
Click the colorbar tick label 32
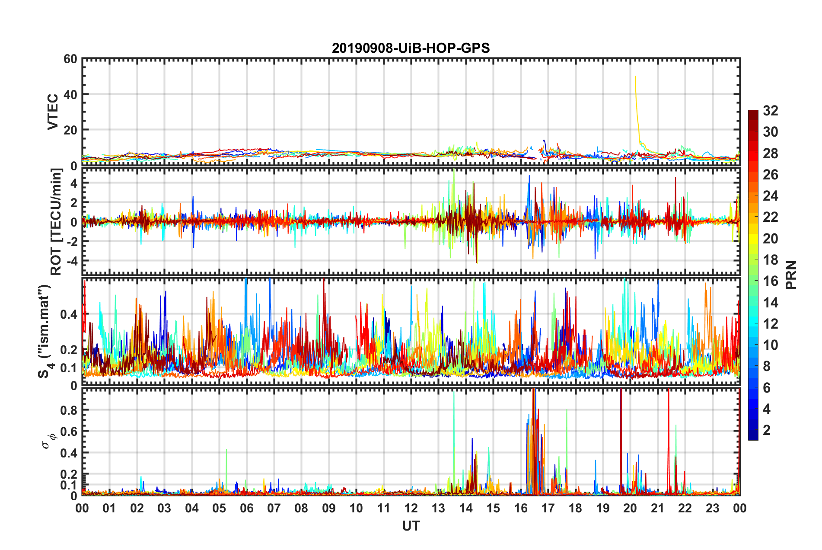(x=770, y=111)
